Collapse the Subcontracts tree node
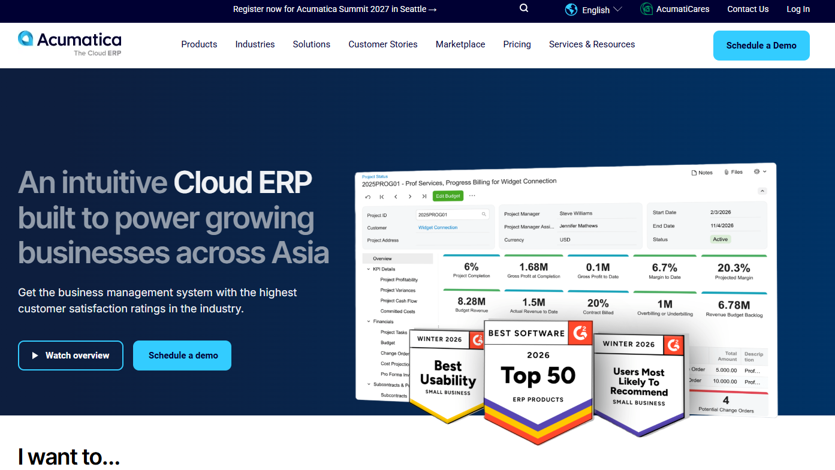 pyautogui.click(x=369, y=384)
